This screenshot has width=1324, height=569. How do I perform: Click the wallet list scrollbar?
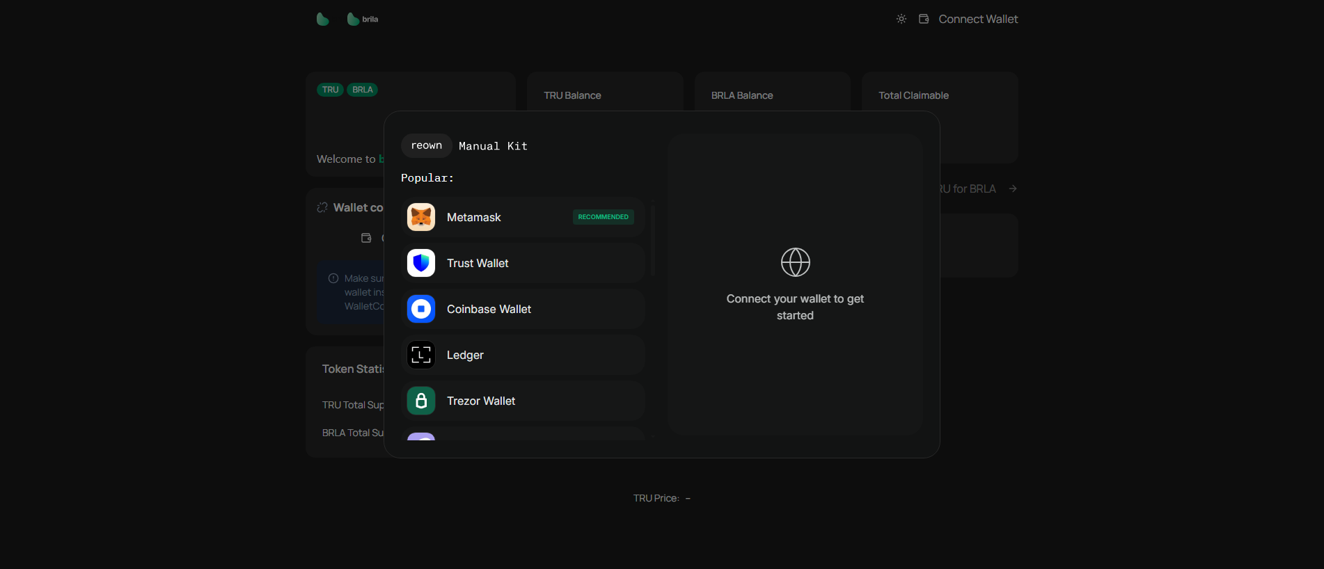coord(653,240)
